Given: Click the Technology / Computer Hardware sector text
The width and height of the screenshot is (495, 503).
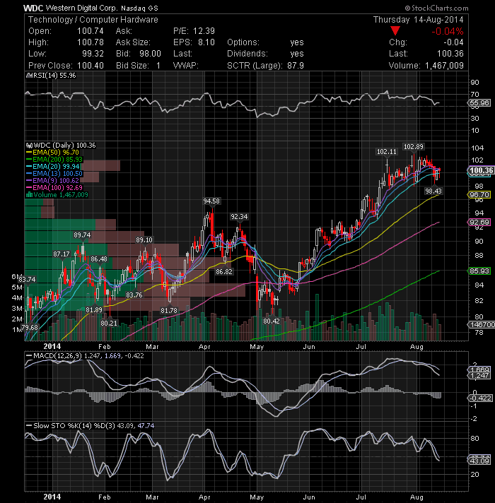Looking at the screenshot, I should (93, 20).
